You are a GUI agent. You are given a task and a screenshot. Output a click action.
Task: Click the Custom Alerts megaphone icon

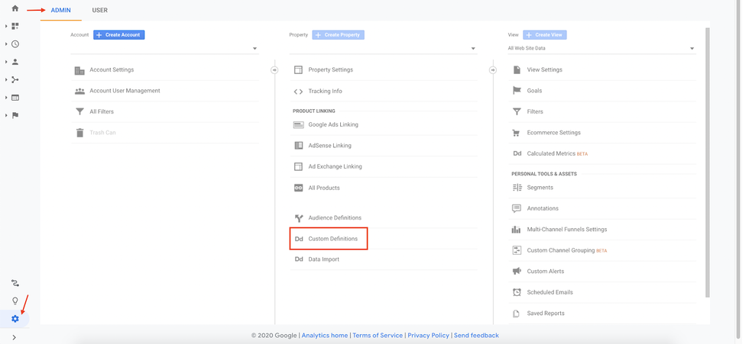point(517,272)
